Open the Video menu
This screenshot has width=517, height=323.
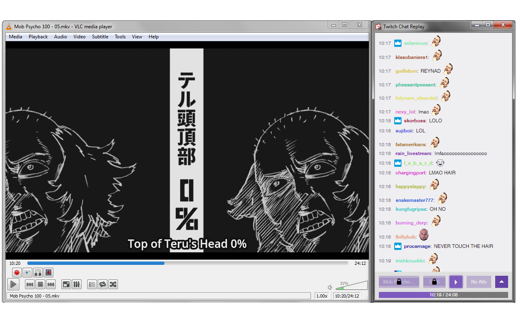click(x=80, y=37)
